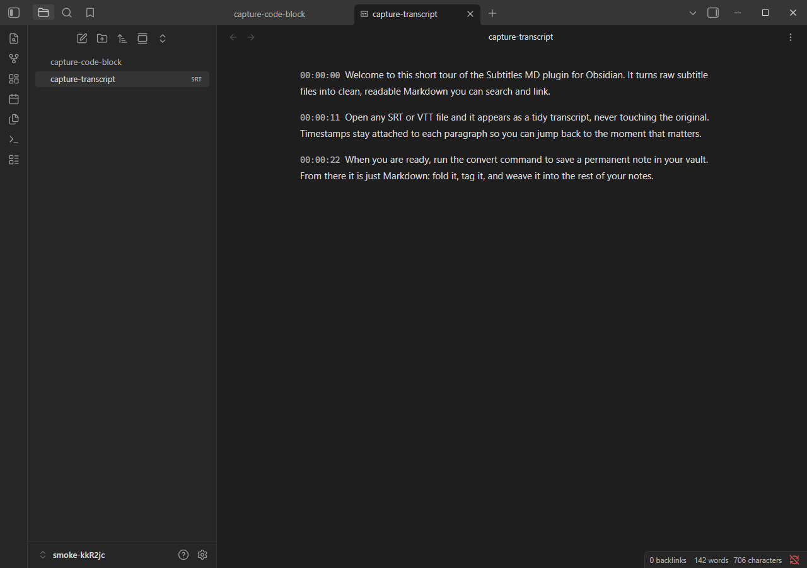Maximize the Obsidian window
The image size is (807, 568).
coord(765,13)
